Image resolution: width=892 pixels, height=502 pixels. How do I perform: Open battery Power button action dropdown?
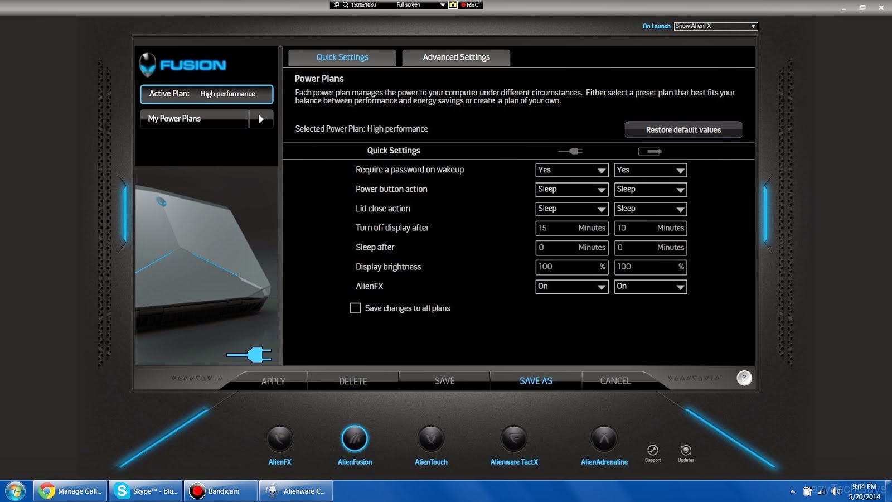tap(651, 190)
